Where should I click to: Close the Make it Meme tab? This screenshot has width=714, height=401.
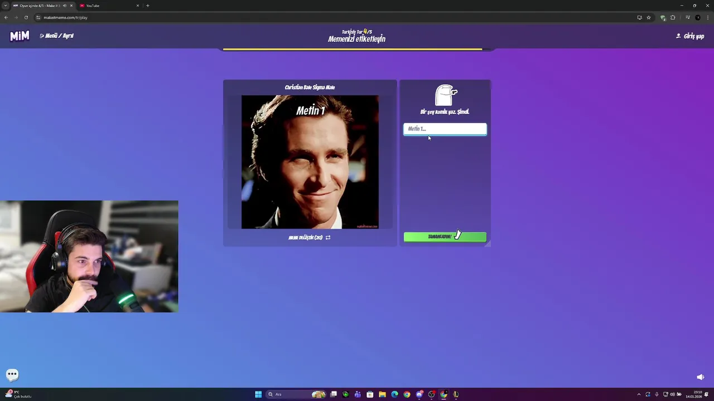coord(71,6)
